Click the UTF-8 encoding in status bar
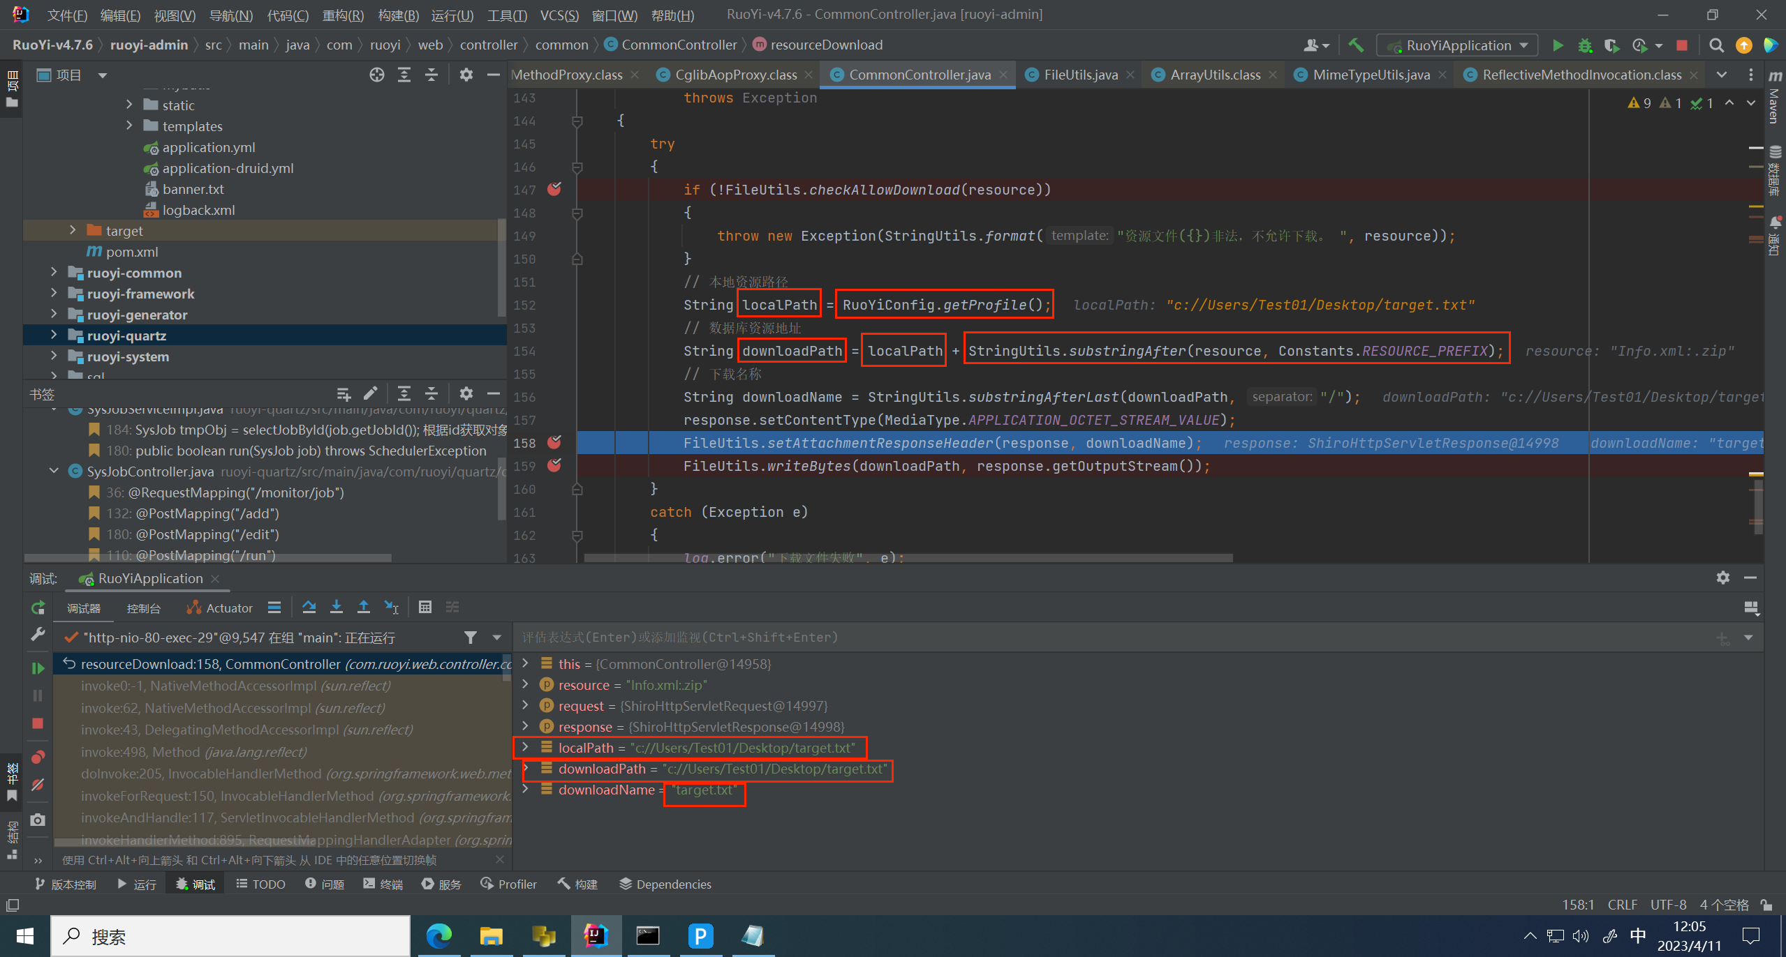 click(x=1668, y=905)
